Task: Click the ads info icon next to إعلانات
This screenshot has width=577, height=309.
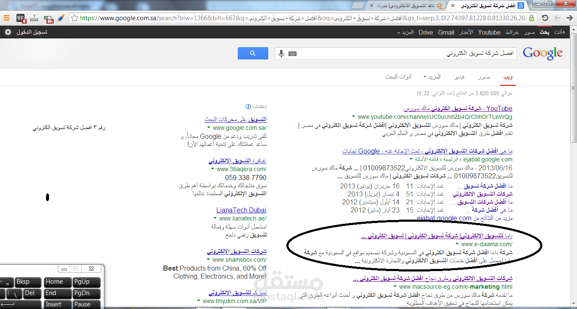Action: tap(248, 106)
